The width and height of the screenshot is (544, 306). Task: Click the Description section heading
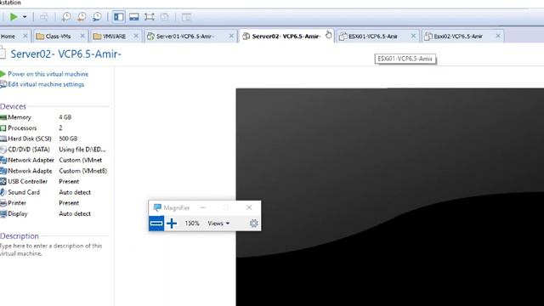coord(20,236)
